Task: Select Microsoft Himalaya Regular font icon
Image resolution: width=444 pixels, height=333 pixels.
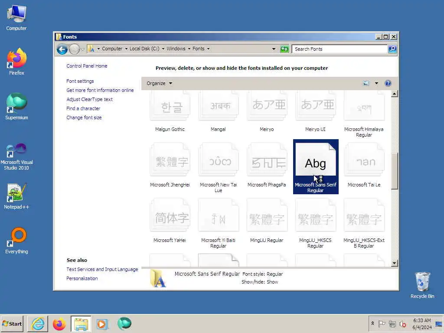Action: pyautogui.click(x=364, y=106)
